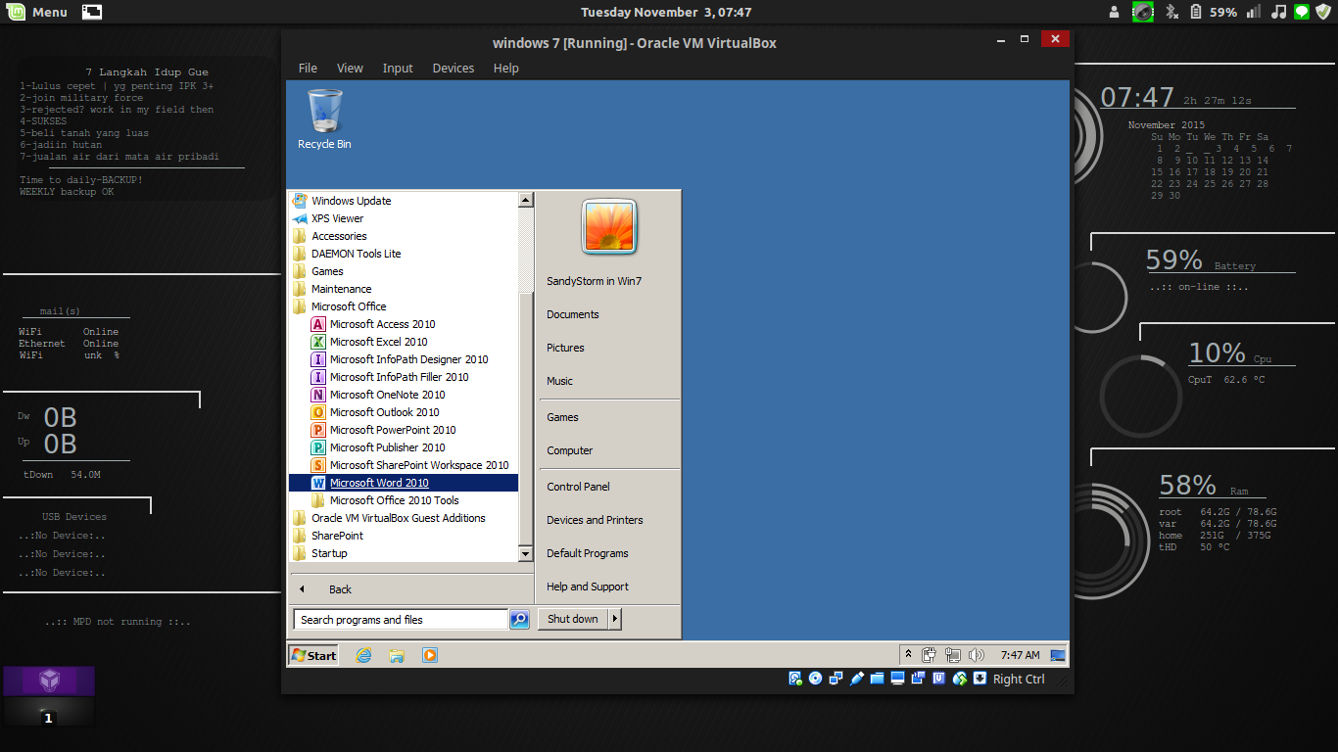Click Internet Explorer icon in Windows taskbar
The image size is (1338, 752).
point(364,656)
